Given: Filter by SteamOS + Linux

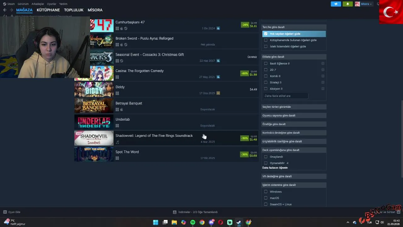Looking at the screenshot, I should 266,204.
